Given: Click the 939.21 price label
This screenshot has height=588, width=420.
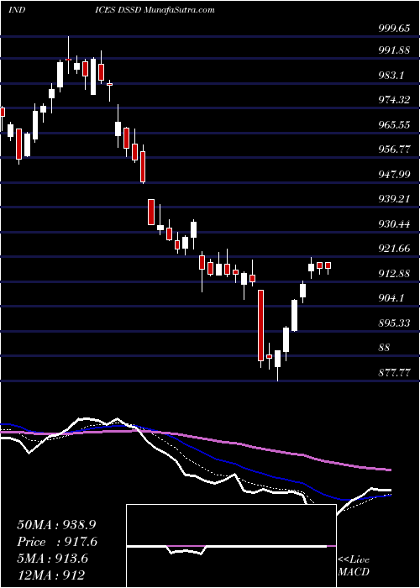Looking at the screenshot, I should click(394, 199).
